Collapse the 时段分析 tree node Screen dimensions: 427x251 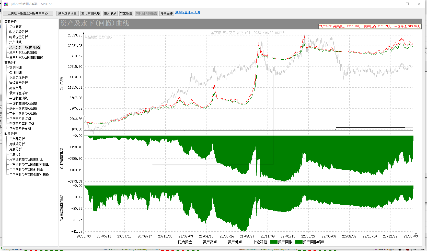[x=10, y=134]
